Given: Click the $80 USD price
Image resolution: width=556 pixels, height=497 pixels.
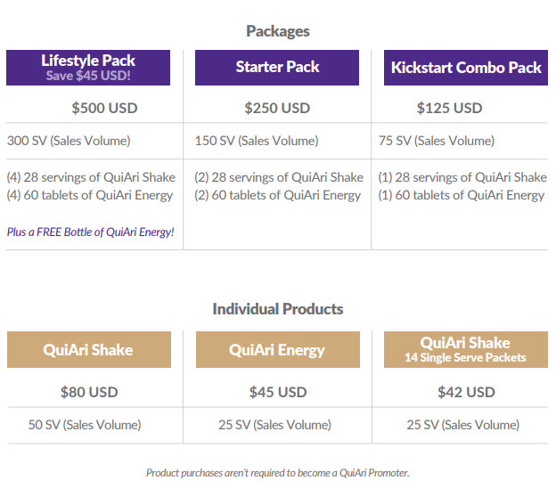Looking at the screenshot, I should (89, 393).
